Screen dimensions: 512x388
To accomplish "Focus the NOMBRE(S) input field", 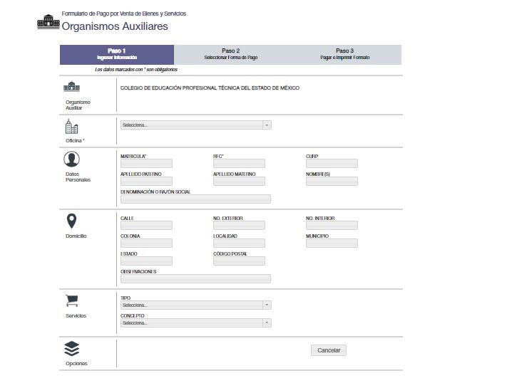I will [x=332, y=182].
